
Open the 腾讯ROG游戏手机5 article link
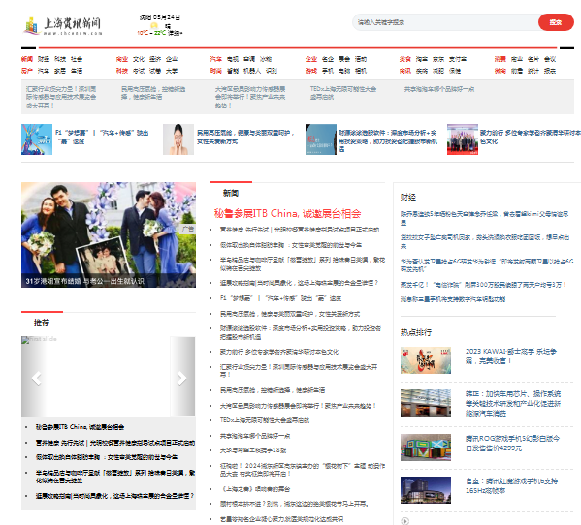click(x=512, y=444)
